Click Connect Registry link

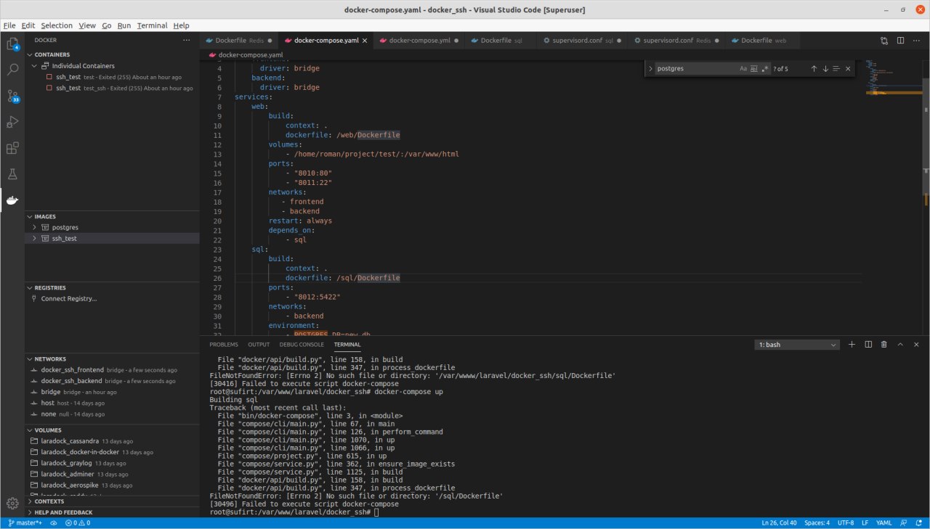[x=69, y=298]
